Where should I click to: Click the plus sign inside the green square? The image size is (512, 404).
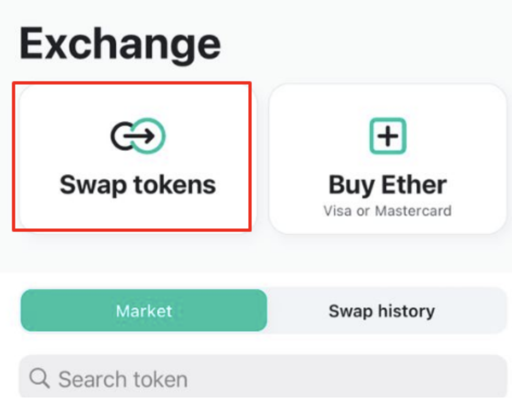click(x=388, y=136)
